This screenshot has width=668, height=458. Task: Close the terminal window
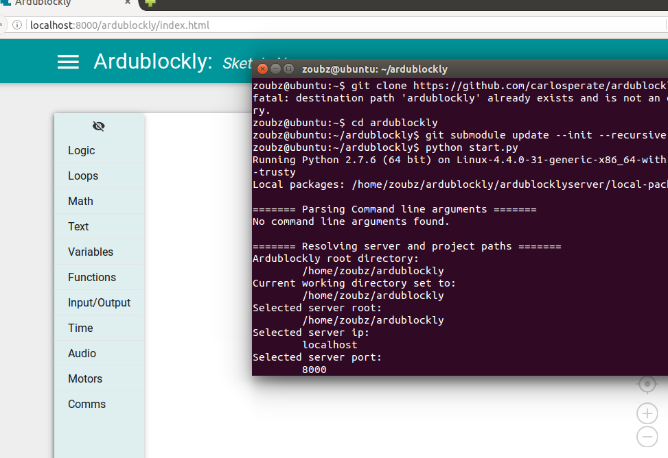point(262,69)
